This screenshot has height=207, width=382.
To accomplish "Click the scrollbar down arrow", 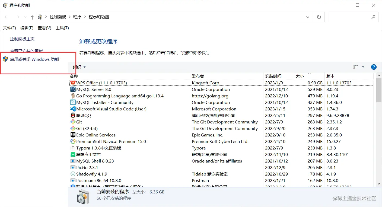I will click(x=379, y=184).
